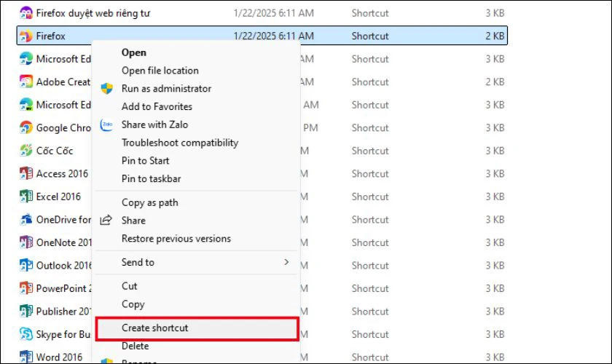Click the Firefox private browsing shortcut icon

26,13
